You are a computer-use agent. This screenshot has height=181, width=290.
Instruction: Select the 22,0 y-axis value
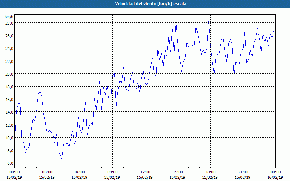pyautogui.click(x=9, y=61)
